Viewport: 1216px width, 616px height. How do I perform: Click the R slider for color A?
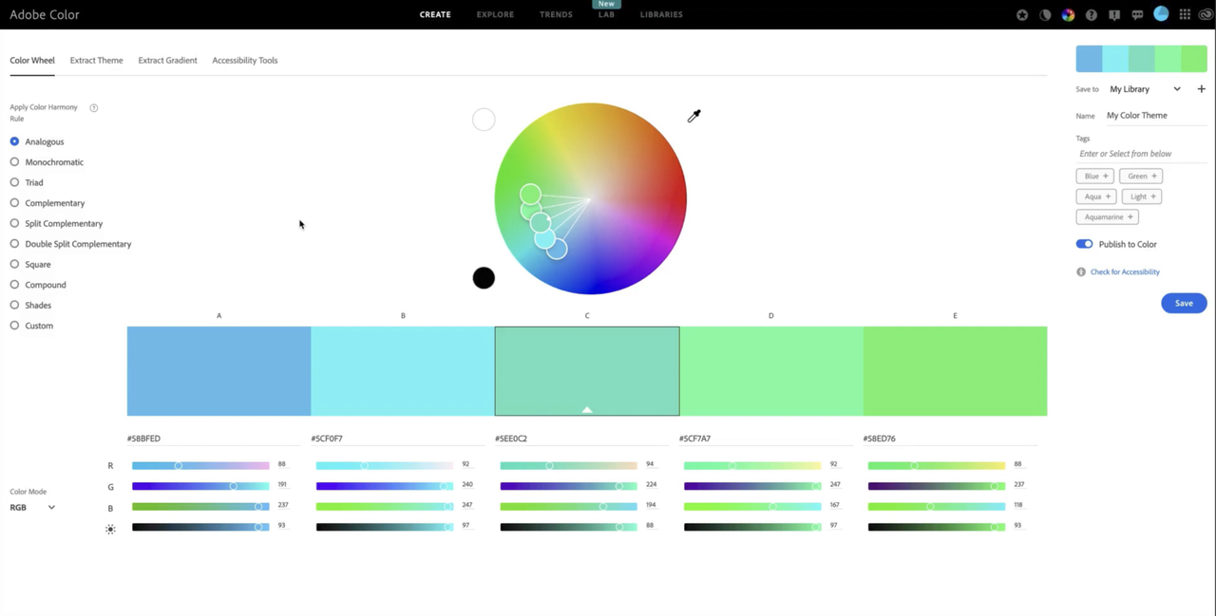tap(200, 465)
